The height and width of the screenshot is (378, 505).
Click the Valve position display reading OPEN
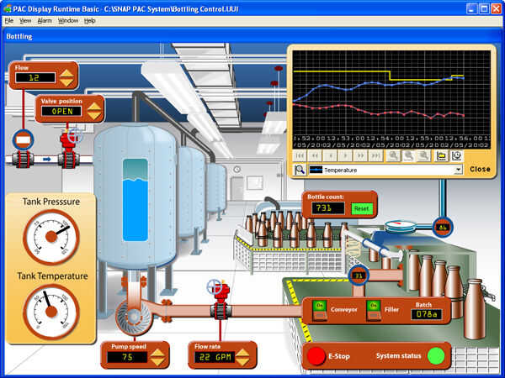[61, 111]
